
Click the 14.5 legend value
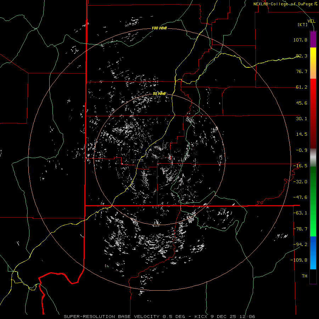302,134
